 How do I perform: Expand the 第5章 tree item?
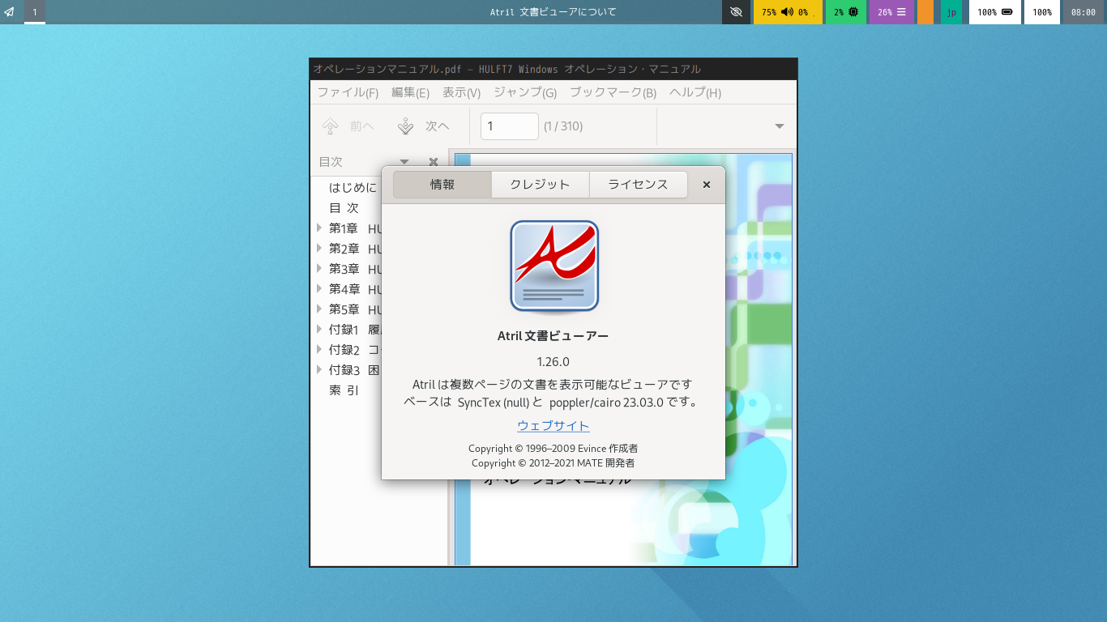tap(319, 309)
